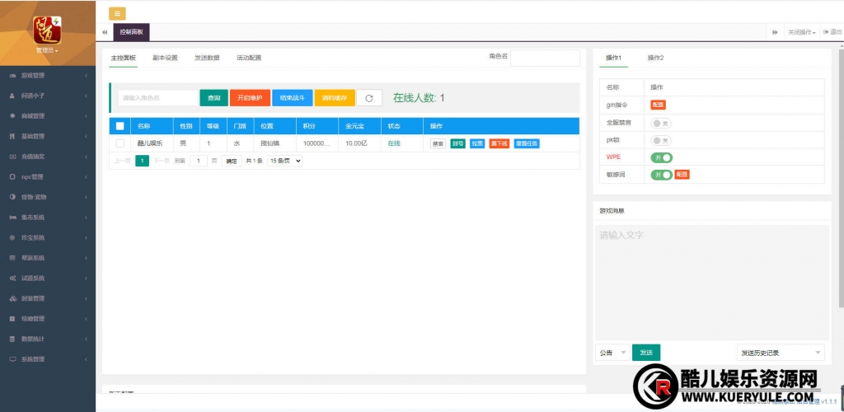This screenshot has height=412, width=844.
Task: Check the 酷儿娱乐 row checkbox
Action: coord(120,143)
